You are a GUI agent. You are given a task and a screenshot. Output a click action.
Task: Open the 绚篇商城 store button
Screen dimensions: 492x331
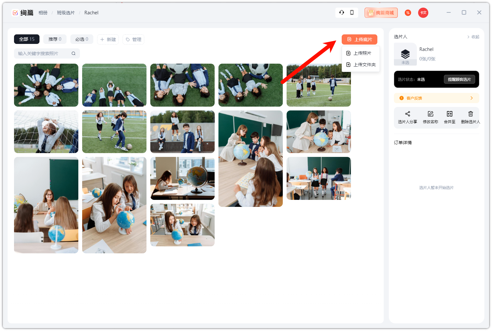[381, 13]
